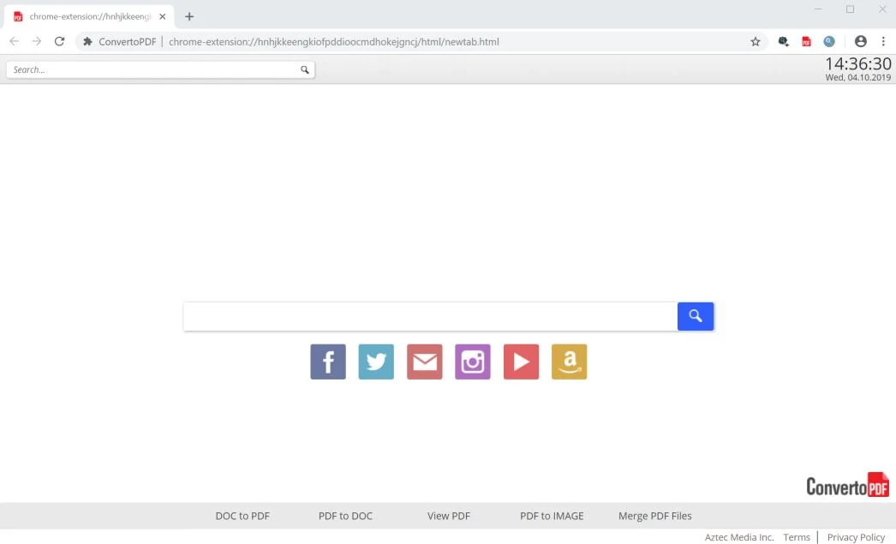Viewport: 896px width, 544px height.
Task: Open the Terms link
Action: pyautogui.click(x=797, y=537)
